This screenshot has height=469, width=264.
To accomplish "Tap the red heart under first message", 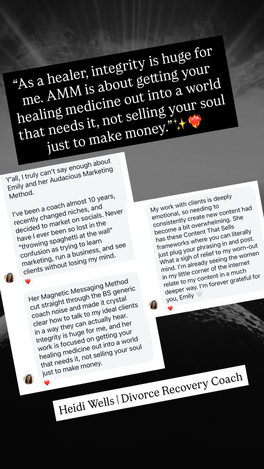I will (x=28, y=281).
